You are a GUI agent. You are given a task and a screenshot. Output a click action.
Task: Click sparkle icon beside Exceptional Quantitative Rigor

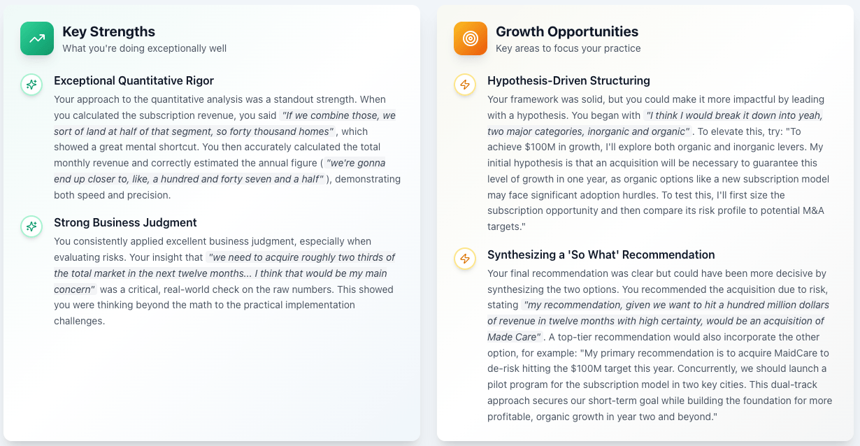(31, 85)
